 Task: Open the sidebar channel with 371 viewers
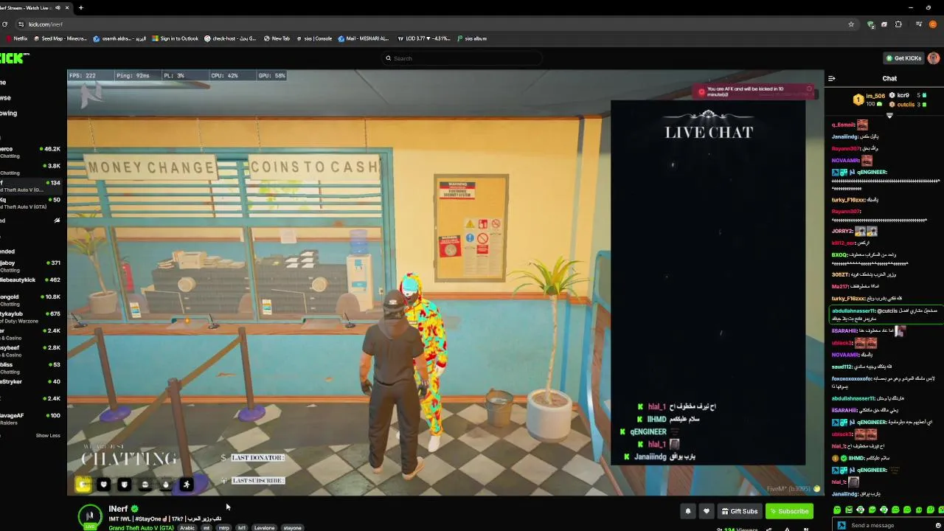(x=30, y=265)
